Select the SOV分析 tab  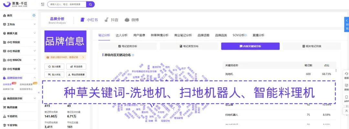[x=238, y=35]
